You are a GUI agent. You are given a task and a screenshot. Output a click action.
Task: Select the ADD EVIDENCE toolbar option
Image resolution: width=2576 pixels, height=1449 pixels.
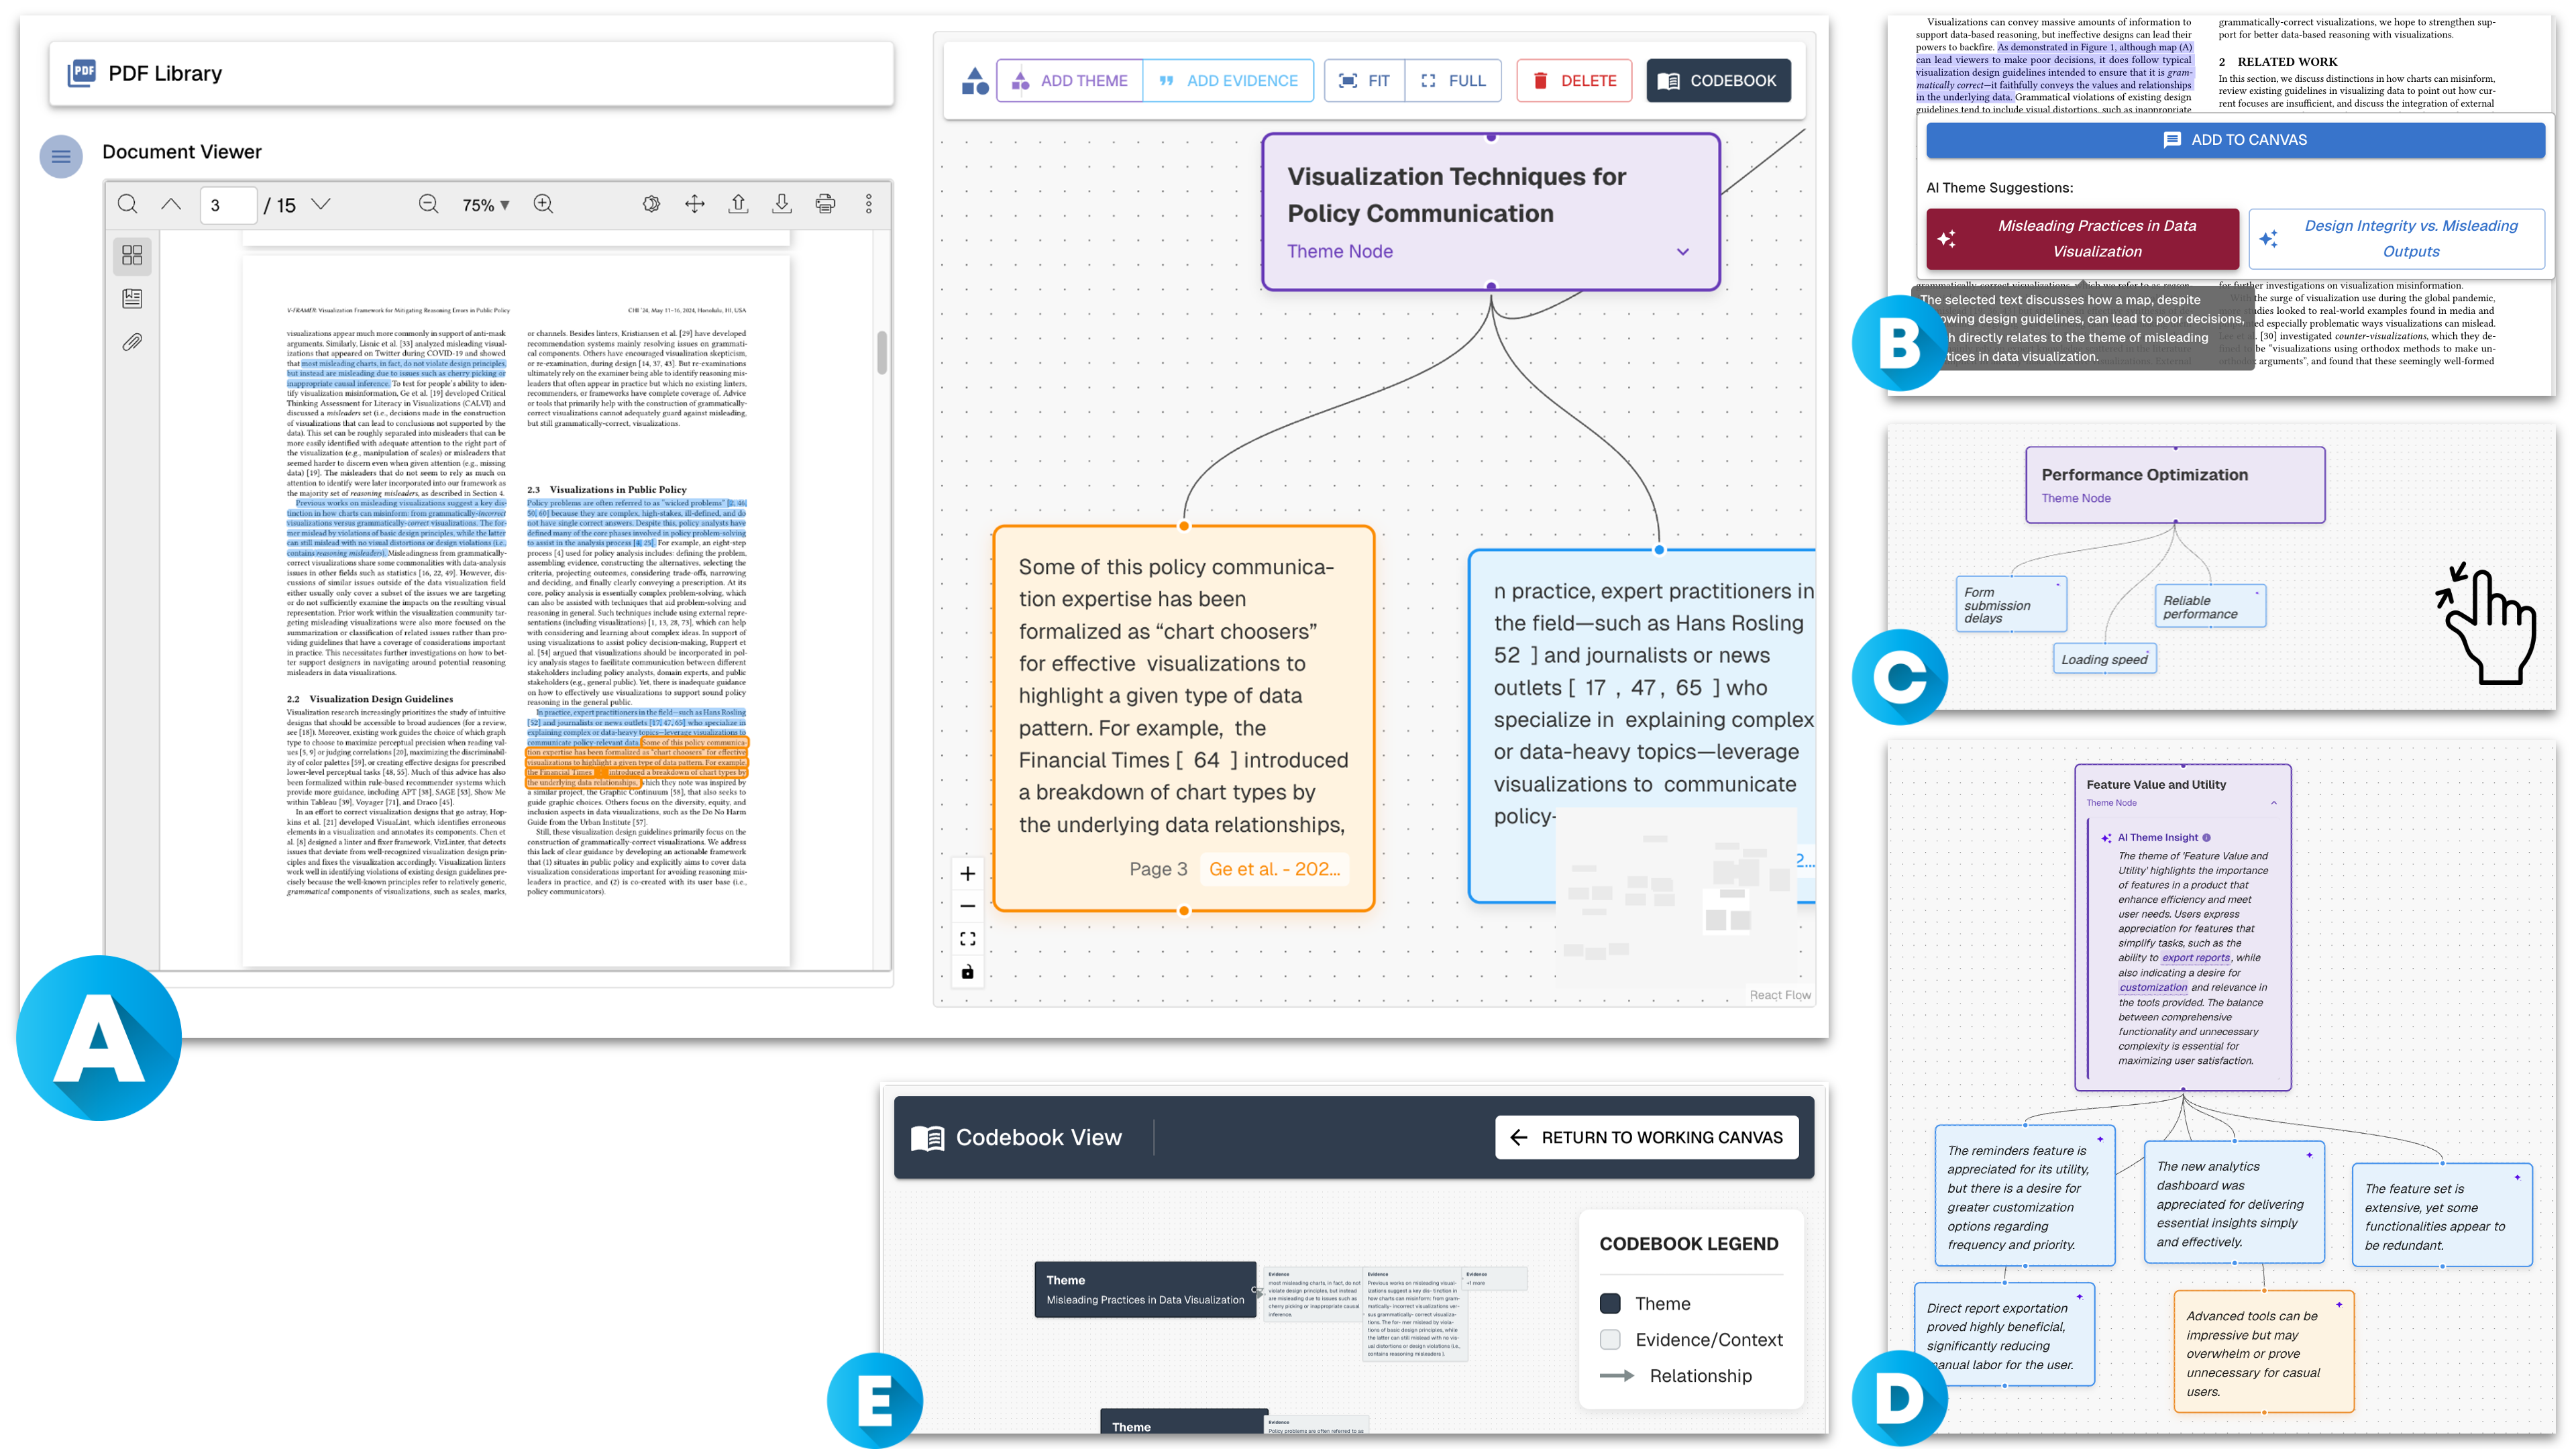coord(1229,81)
